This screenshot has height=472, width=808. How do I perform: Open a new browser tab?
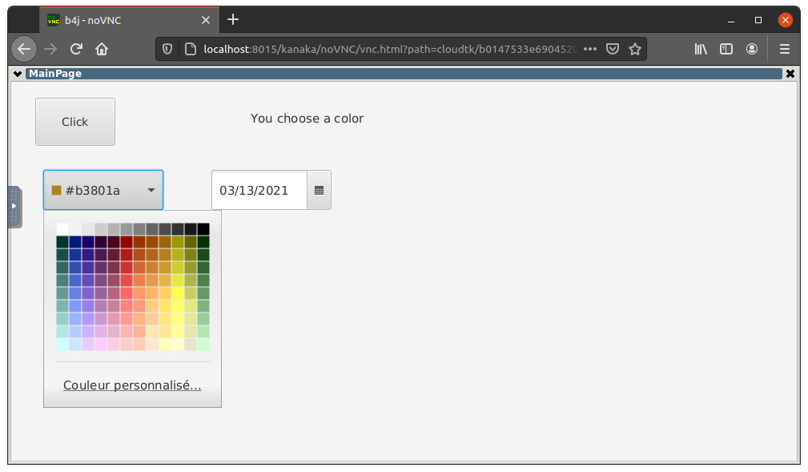pos(233,19)
